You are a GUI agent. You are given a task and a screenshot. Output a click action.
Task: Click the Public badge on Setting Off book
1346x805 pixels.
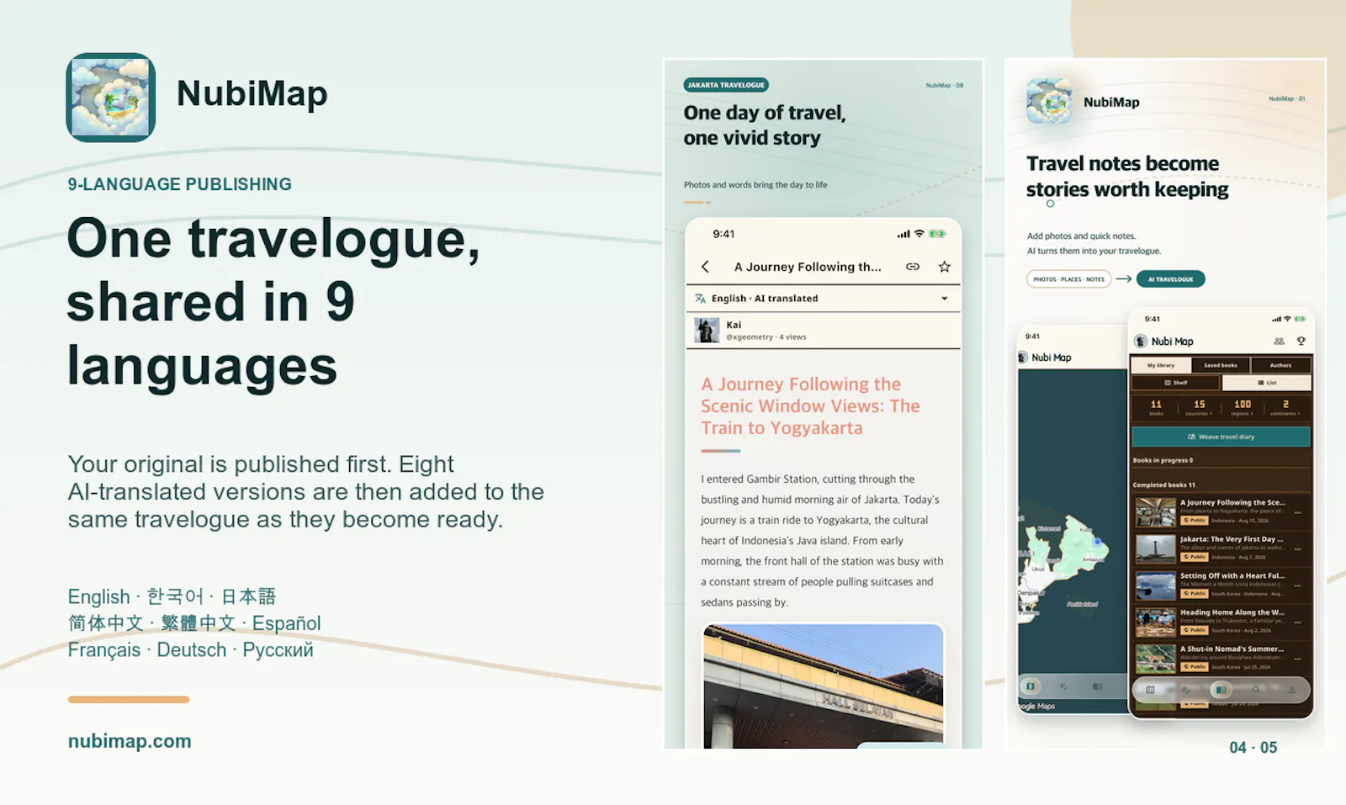pos(1195,594)
